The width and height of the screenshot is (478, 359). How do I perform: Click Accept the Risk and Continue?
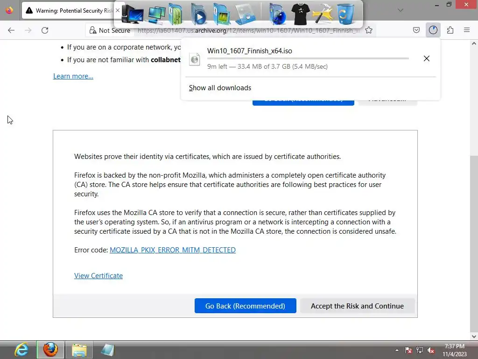[x=357, y=306]
